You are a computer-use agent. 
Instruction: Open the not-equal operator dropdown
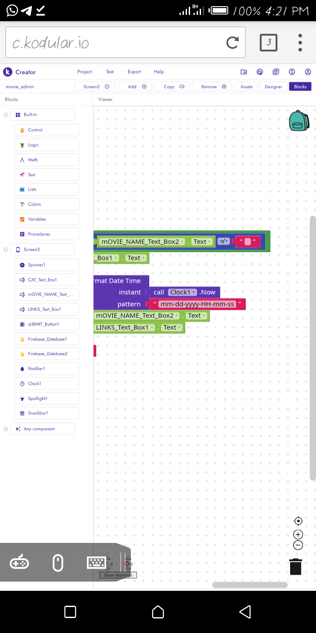(224, 241)
